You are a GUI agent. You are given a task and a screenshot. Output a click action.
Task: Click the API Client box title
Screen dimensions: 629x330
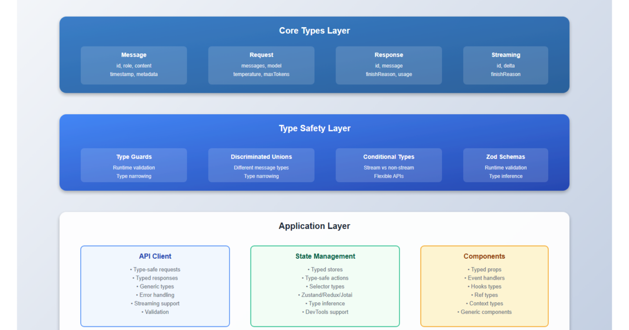click(155, 256)
